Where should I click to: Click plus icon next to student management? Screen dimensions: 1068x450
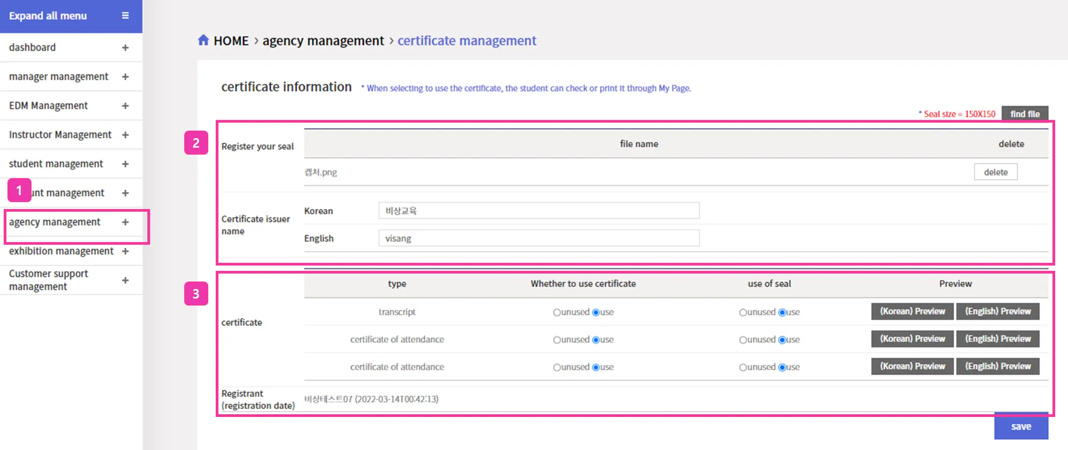point(125,164)
